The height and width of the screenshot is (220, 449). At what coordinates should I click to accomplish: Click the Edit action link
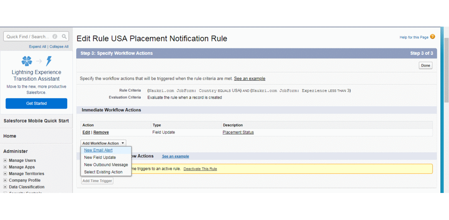coord(86,132)
